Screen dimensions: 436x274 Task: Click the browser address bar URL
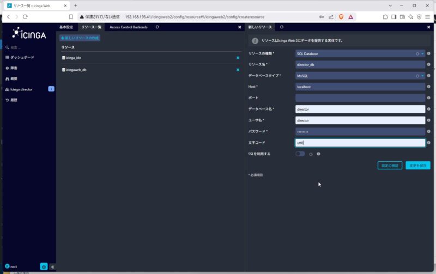tap(195, 17)
